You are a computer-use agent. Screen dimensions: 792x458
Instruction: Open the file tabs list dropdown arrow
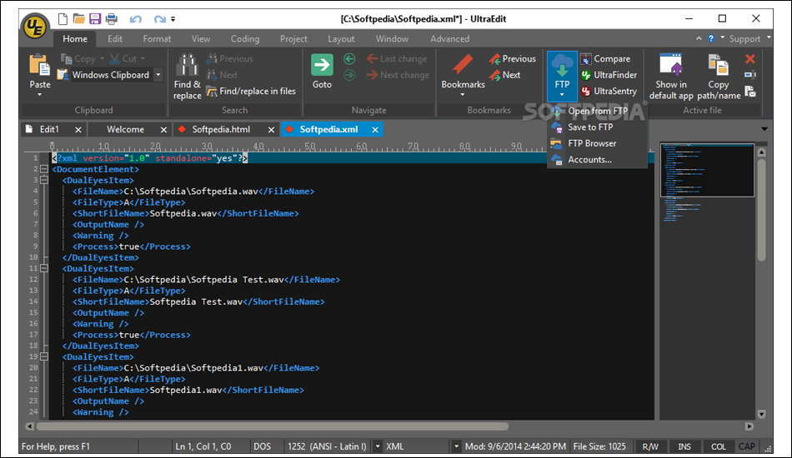764,129
